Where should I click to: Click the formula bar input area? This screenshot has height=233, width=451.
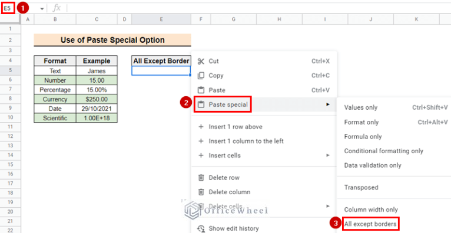259,8
